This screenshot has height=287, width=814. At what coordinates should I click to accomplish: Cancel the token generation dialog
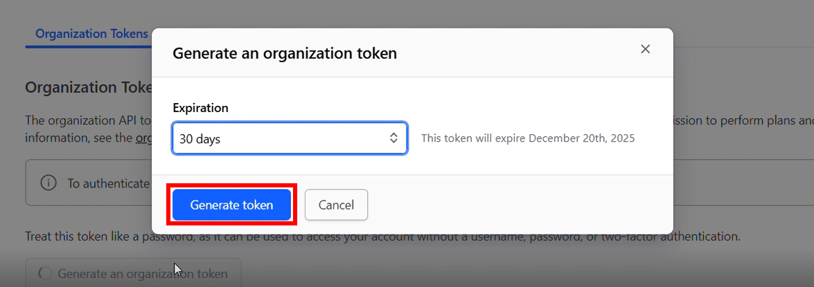[337, 205]
